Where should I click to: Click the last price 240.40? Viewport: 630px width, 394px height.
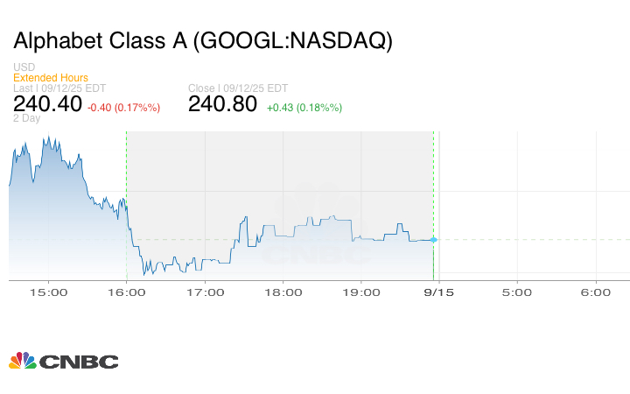(47, 105)
